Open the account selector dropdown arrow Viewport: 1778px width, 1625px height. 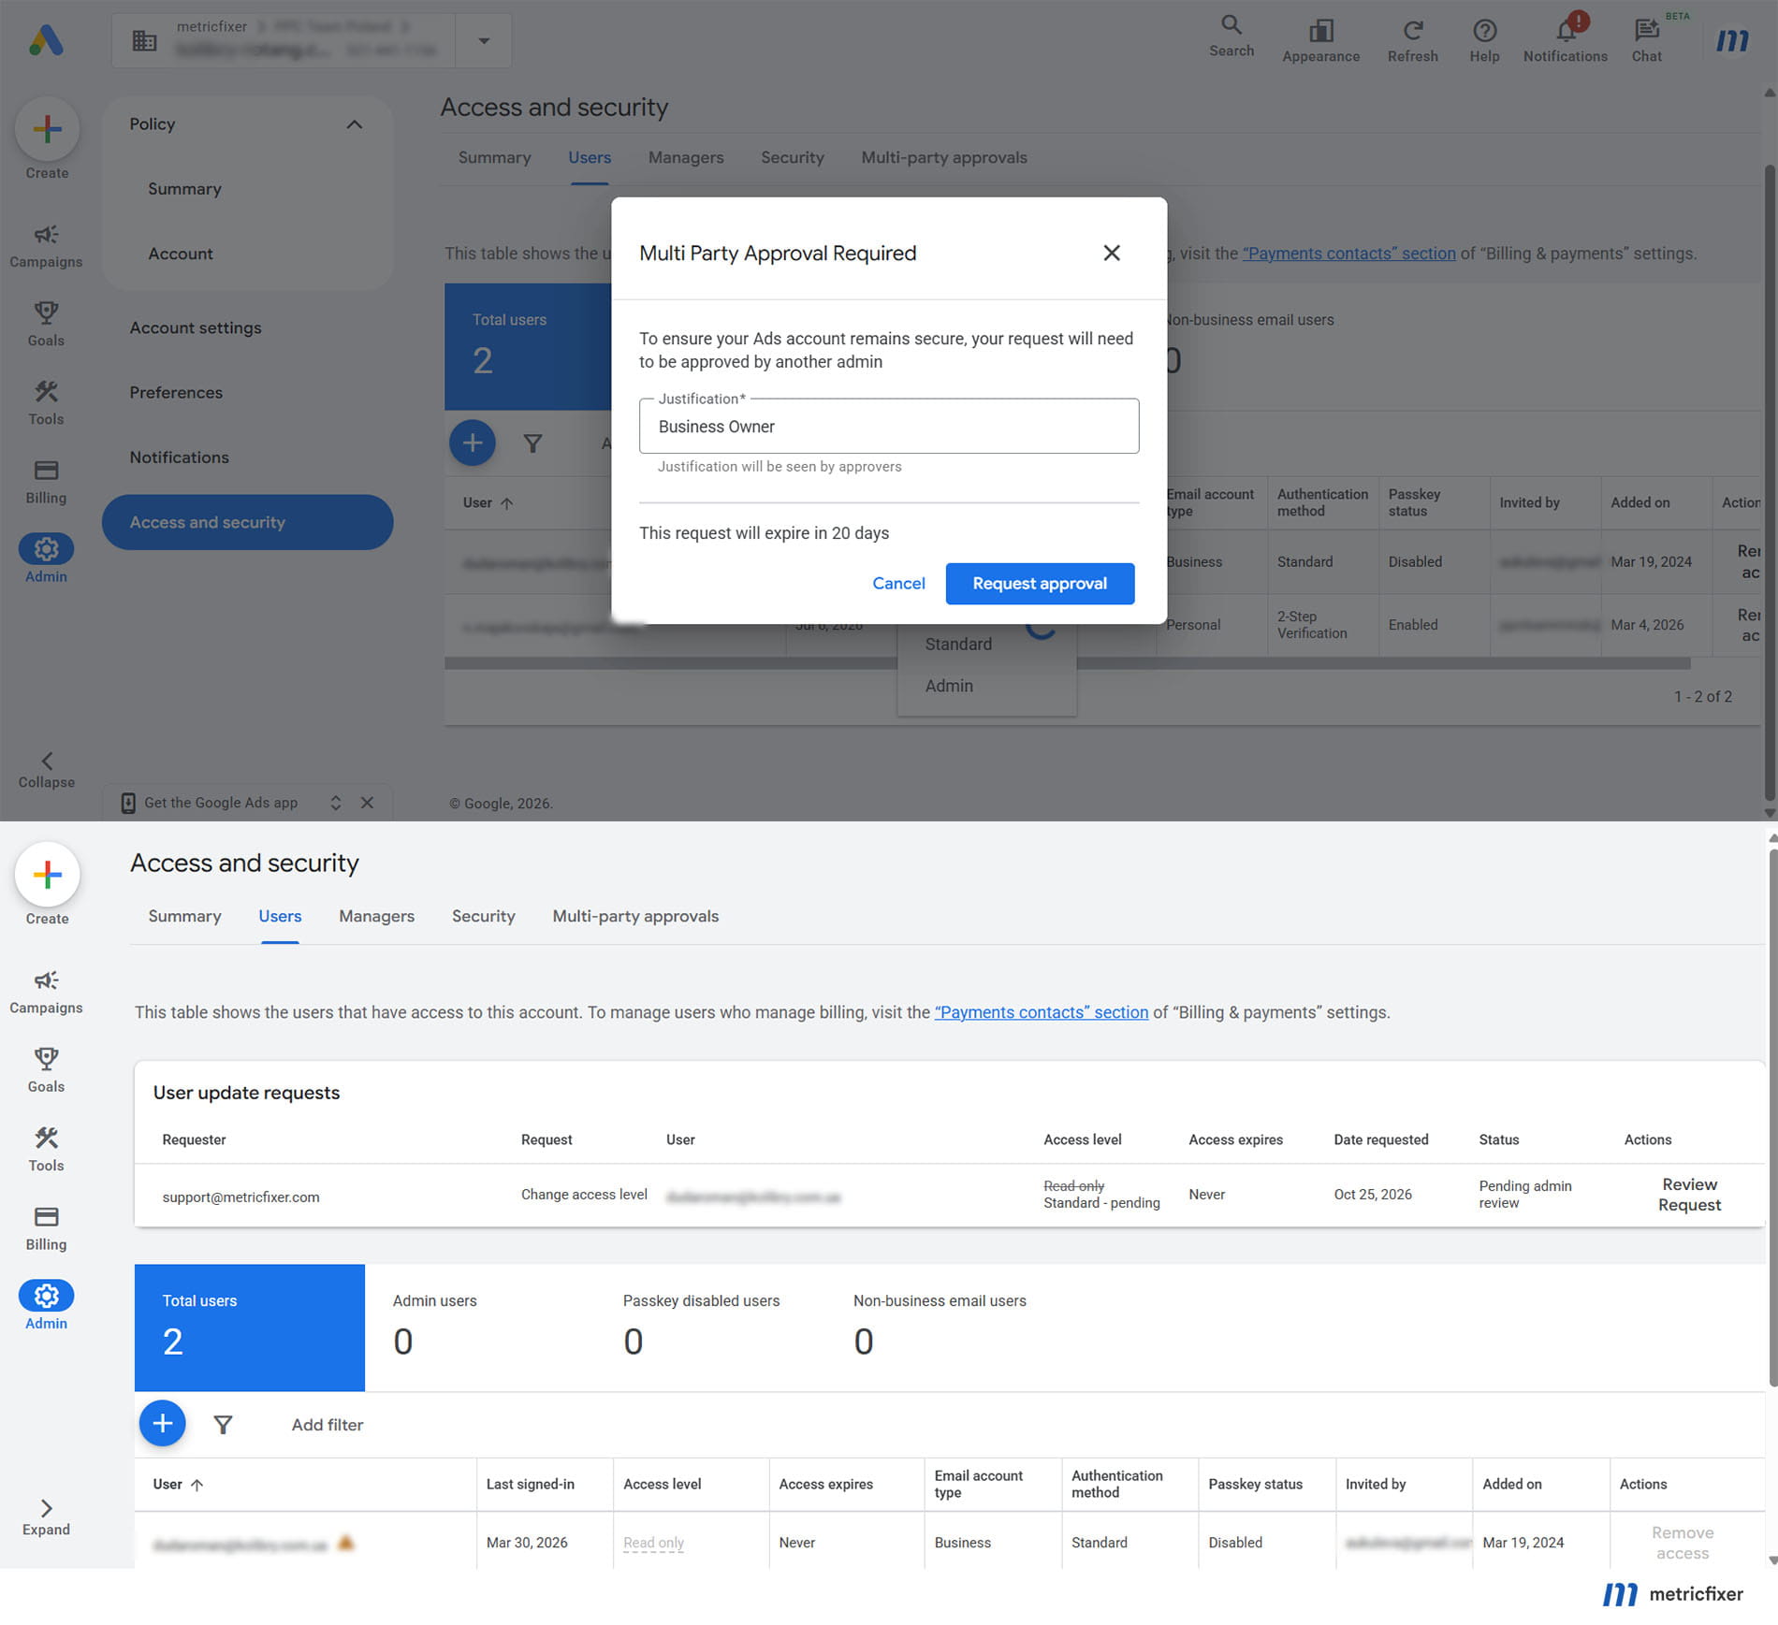pyautogui.click(x=484, y=40)
